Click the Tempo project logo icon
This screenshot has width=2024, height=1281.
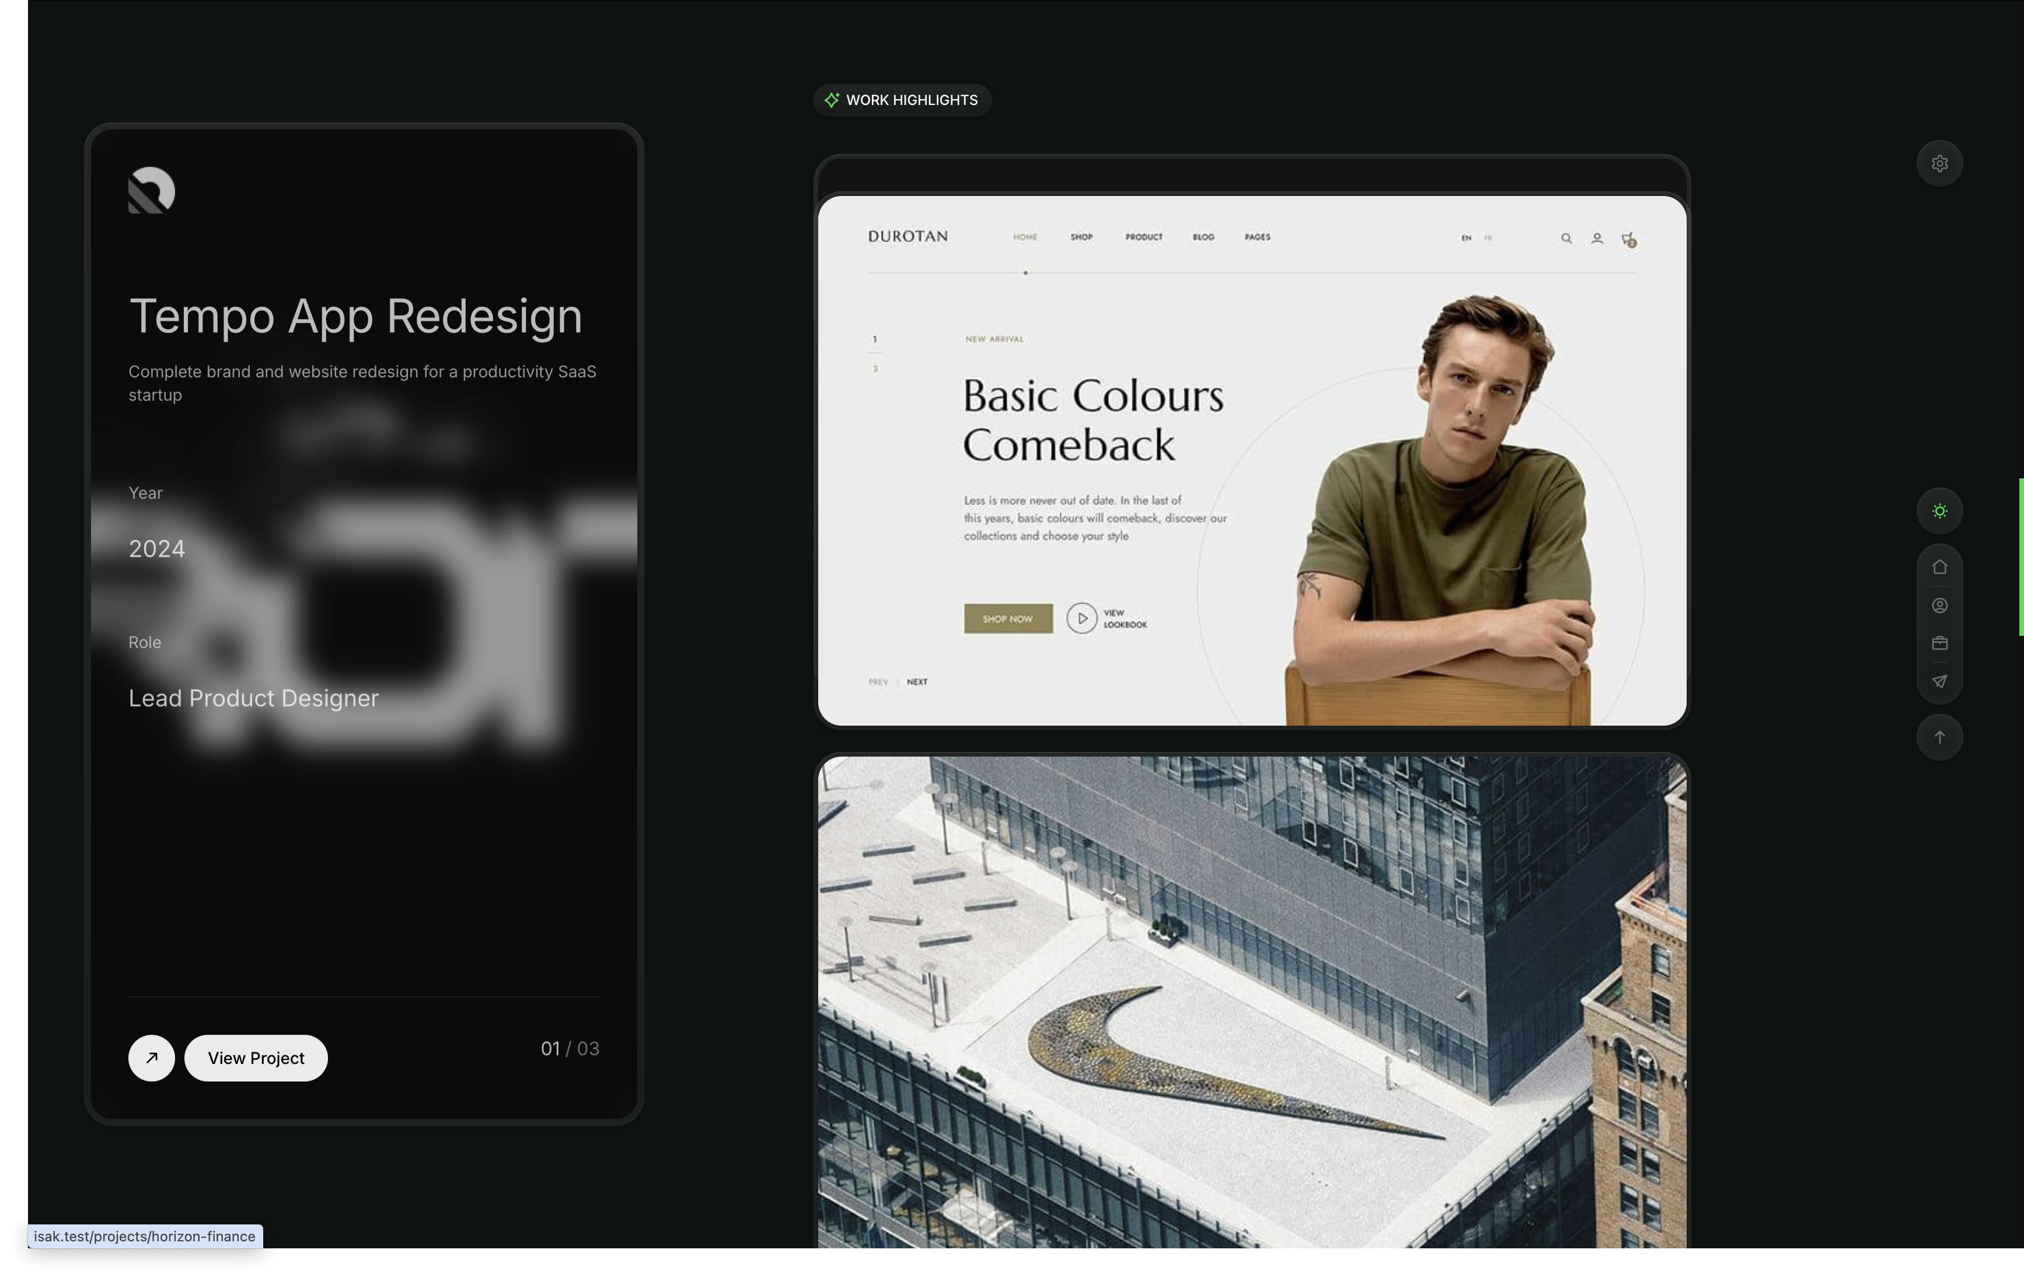[151, 191]
